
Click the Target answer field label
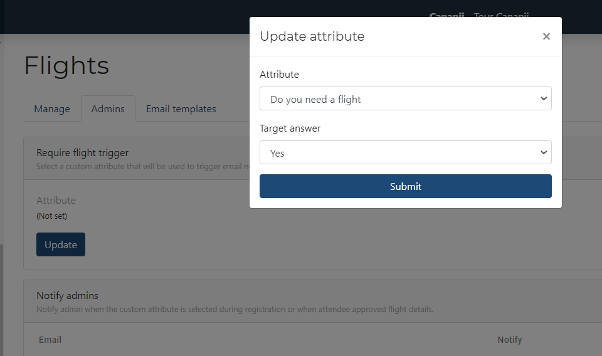[x=290, y=128]
